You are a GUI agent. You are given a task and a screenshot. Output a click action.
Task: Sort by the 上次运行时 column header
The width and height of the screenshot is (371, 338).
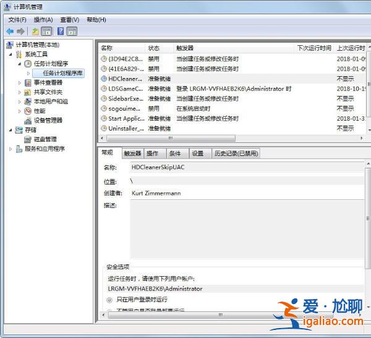click(351, 48)
